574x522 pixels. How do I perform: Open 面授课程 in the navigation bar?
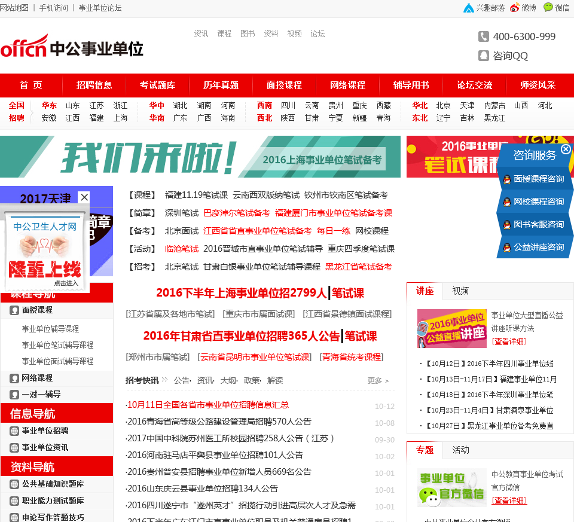coord(284,86)
